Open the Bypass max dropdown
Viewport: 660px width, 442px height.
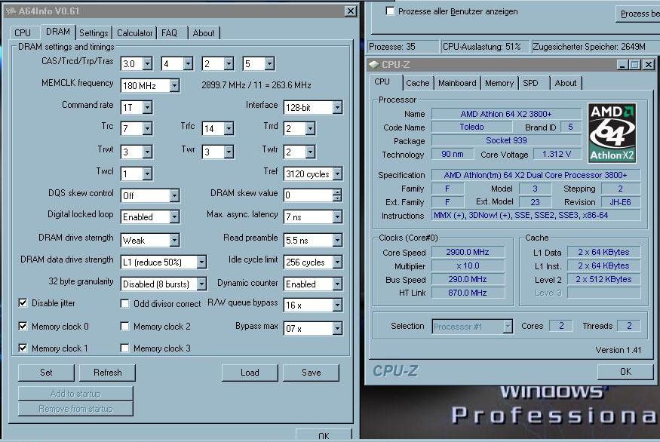click(337, 328)
